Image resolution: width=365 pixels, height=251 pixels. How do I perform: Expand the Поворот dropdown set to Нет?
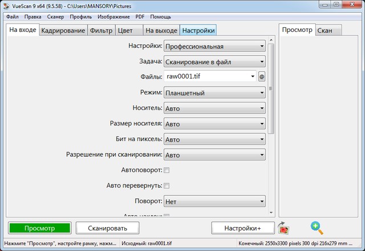click(214, 201)
